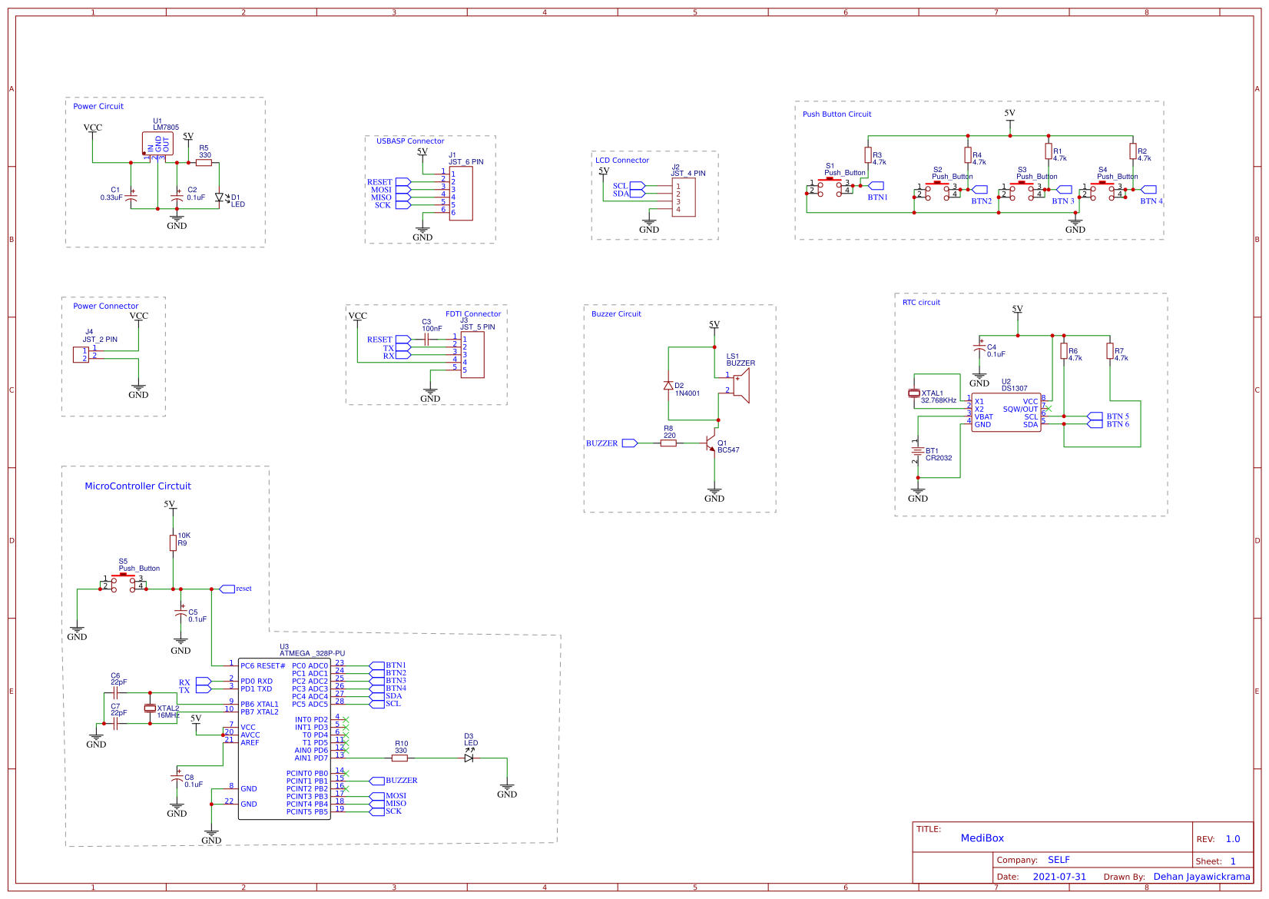This screenshot has width=1269, height=899.
Task: Select the 16MHz crystal XTAL2
Action: (150, 708)
